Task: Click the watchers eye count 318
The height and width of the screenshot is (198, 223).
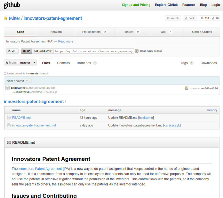Action: click(205, 18)
